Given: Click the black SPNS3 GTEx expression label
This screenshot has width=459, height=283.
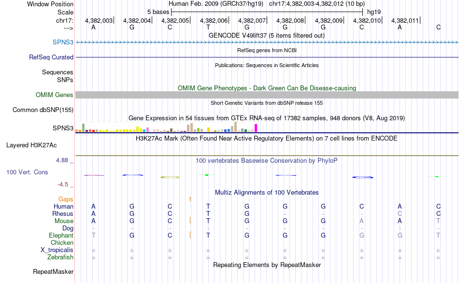Looking at the screenshot, I should coord(63,128).
